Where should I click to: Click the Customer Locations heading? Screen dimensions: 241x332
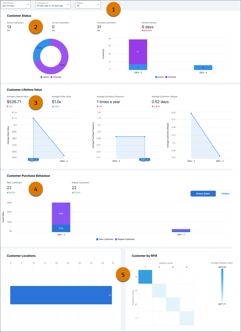tap(21, 256)
